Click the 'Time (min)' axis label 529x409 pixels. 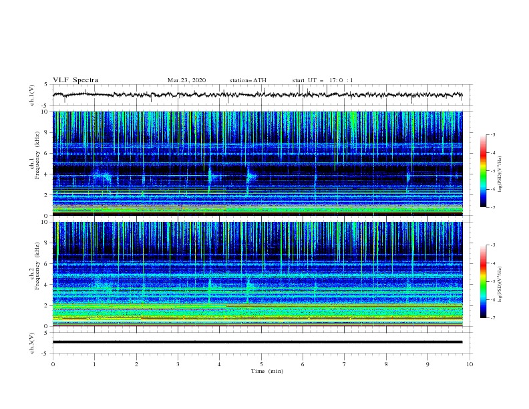point(267,371)
